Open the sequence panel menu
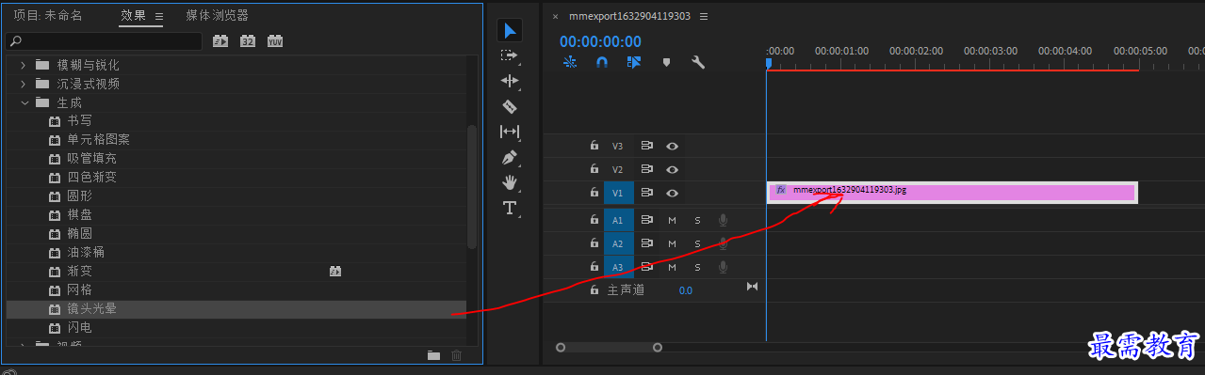Image resolution: width=1205 pixels, height=375 pixels. point(704,16)
